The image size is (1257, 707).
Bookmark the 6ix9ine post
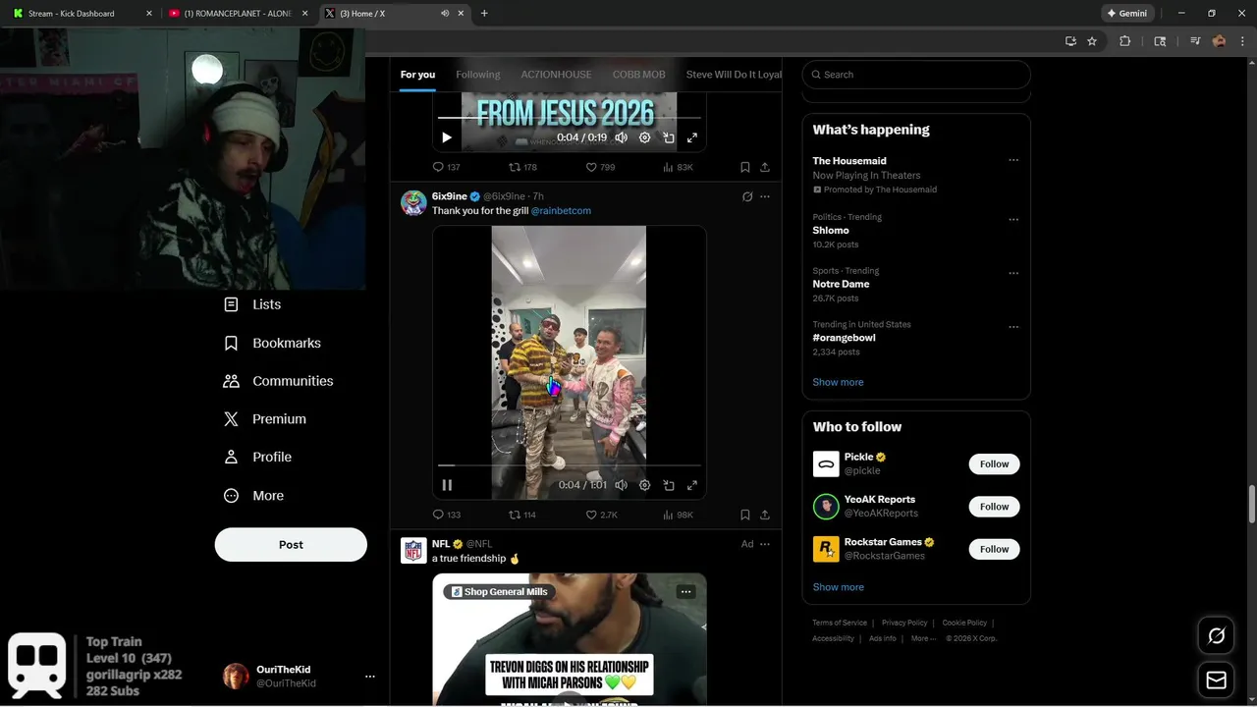click(745, 515)
